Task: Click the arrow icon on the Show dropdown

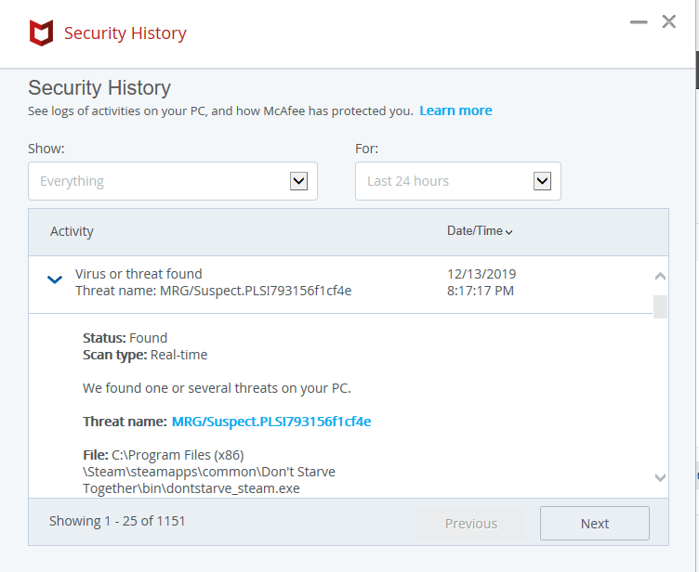Action: click(x=298, y=181)
